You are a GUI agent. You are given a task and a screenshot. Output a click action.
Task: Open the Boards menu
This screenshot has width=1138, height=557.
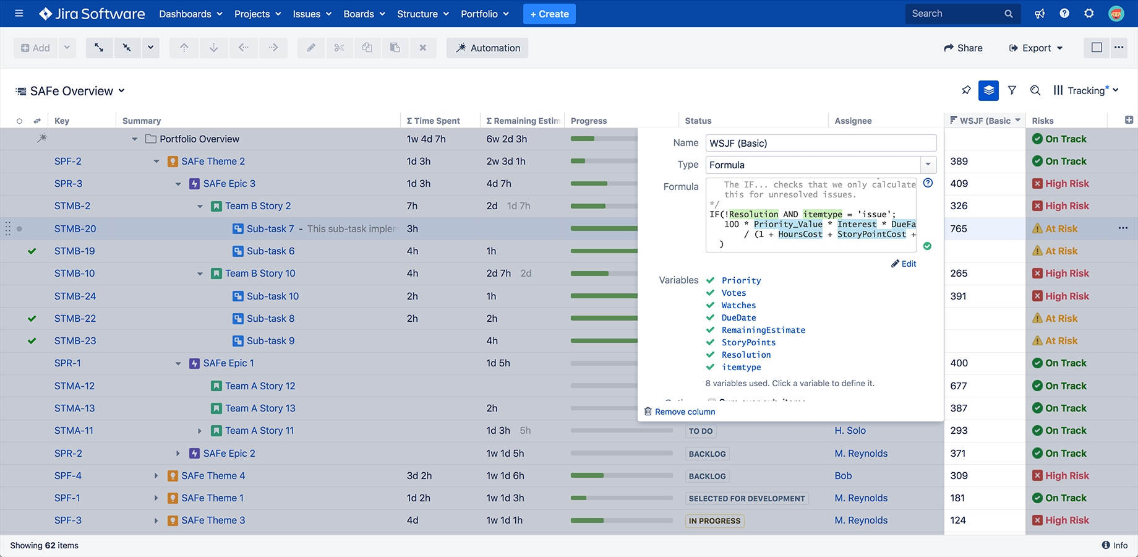(x=364, y=14)
